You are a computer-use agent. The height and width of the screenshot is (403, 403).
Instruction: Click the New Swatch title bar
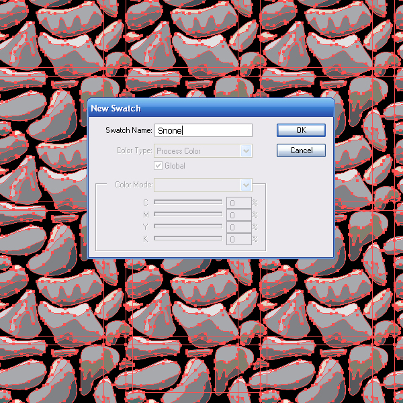pos(211,108)
